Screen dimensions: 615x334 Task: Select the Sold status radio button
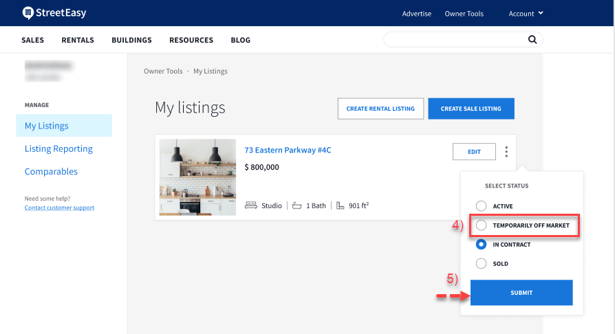(482, 263)
